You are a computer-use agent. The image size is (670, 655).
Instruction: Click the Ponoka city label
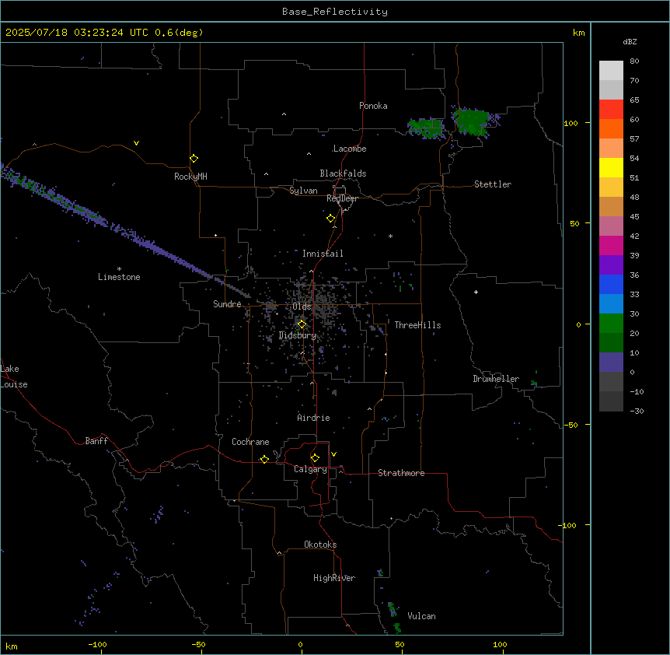[x=373, y=106]
